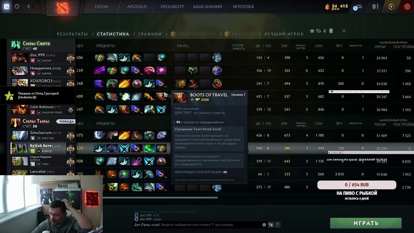
Task: Click the green ИГРАТЬ button
Action: pos(366,223)
